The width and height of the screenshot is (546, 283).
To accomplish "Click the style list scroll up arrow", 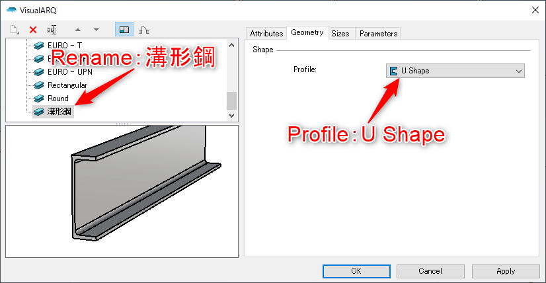I will coord(231,44).
